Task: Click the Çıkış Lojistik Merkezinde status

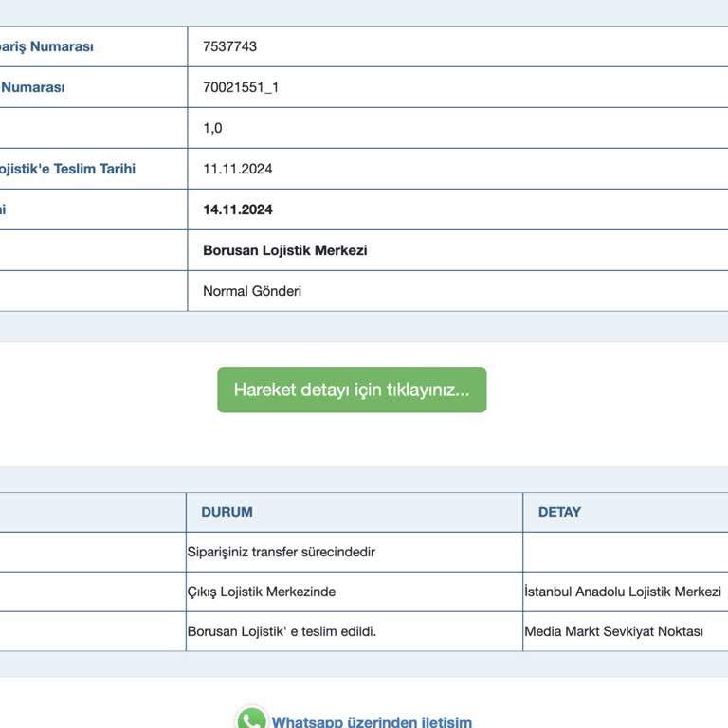Action: coord(262,591)
